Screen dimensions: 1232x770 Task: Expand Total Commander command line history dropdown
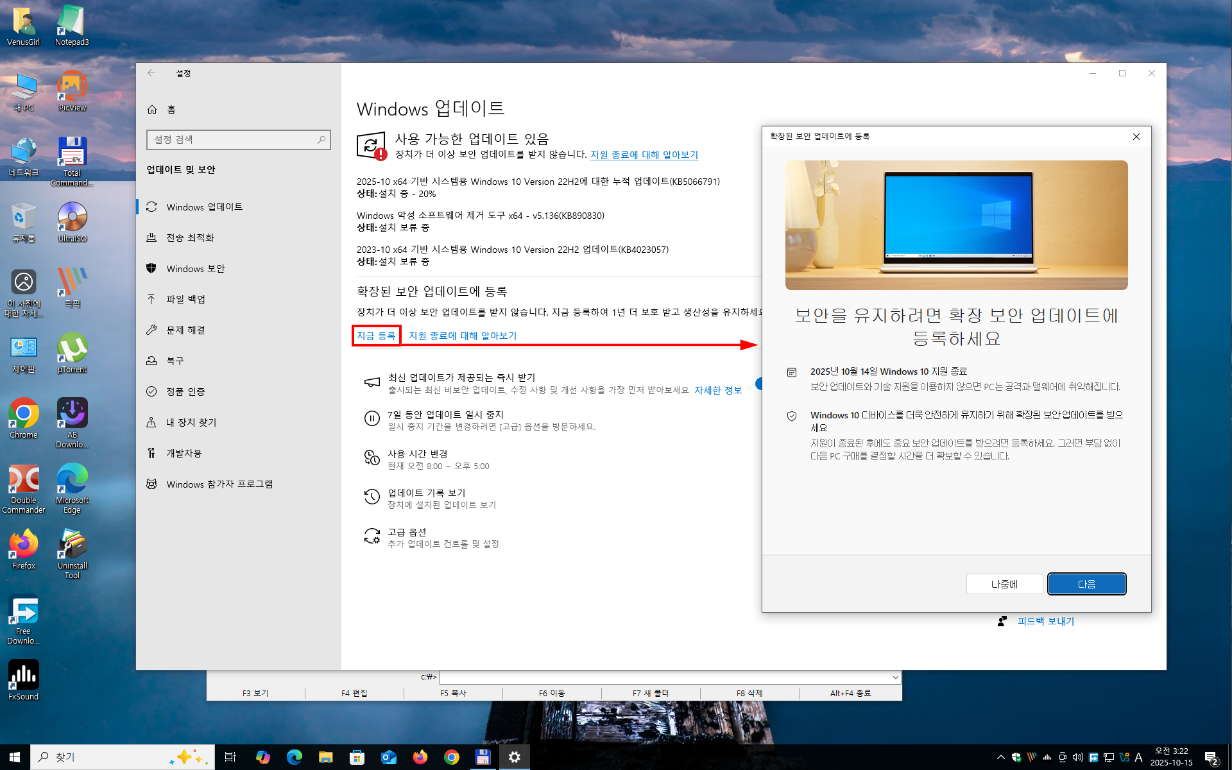coord(896,677)
